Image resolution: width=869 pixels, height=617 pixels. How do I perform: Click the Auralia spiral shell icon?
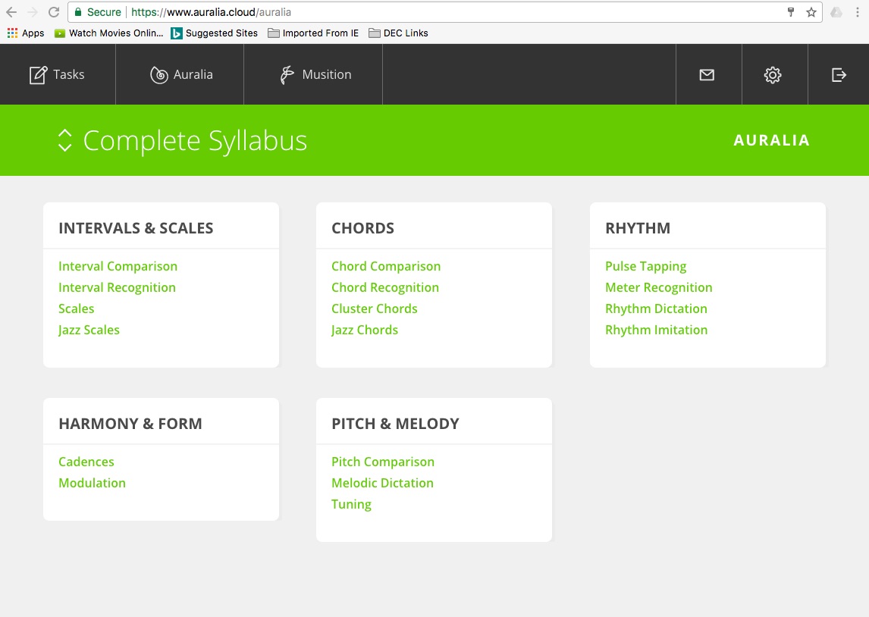point(158,75)
